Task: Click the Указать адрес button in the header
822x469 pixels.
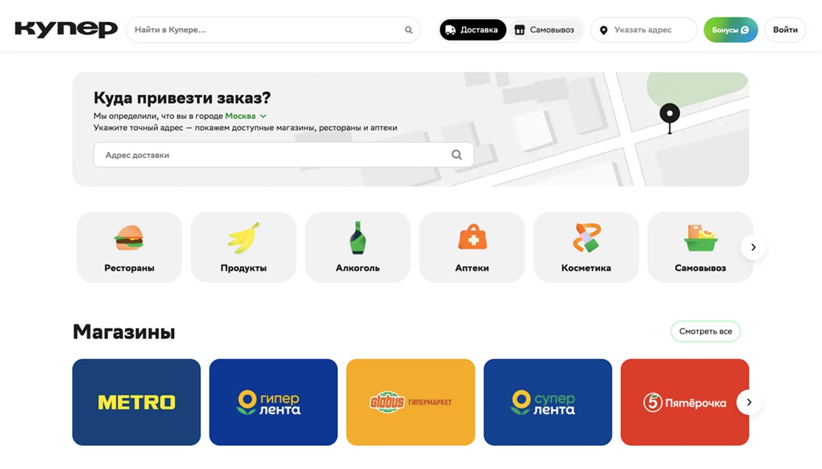Action: click(x=643, y=30)
